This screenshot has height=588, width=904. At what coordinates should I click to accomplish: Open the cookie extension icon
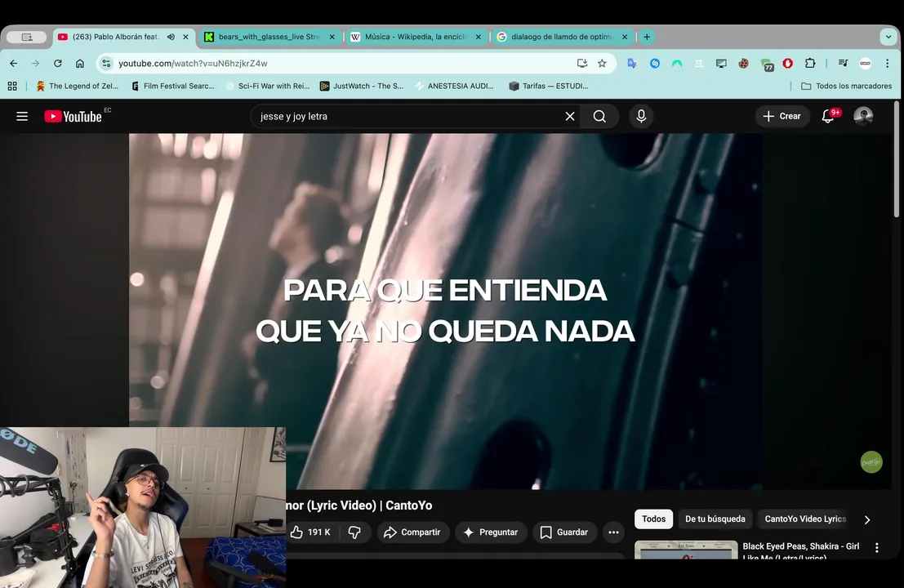click(x=744, y=64)
